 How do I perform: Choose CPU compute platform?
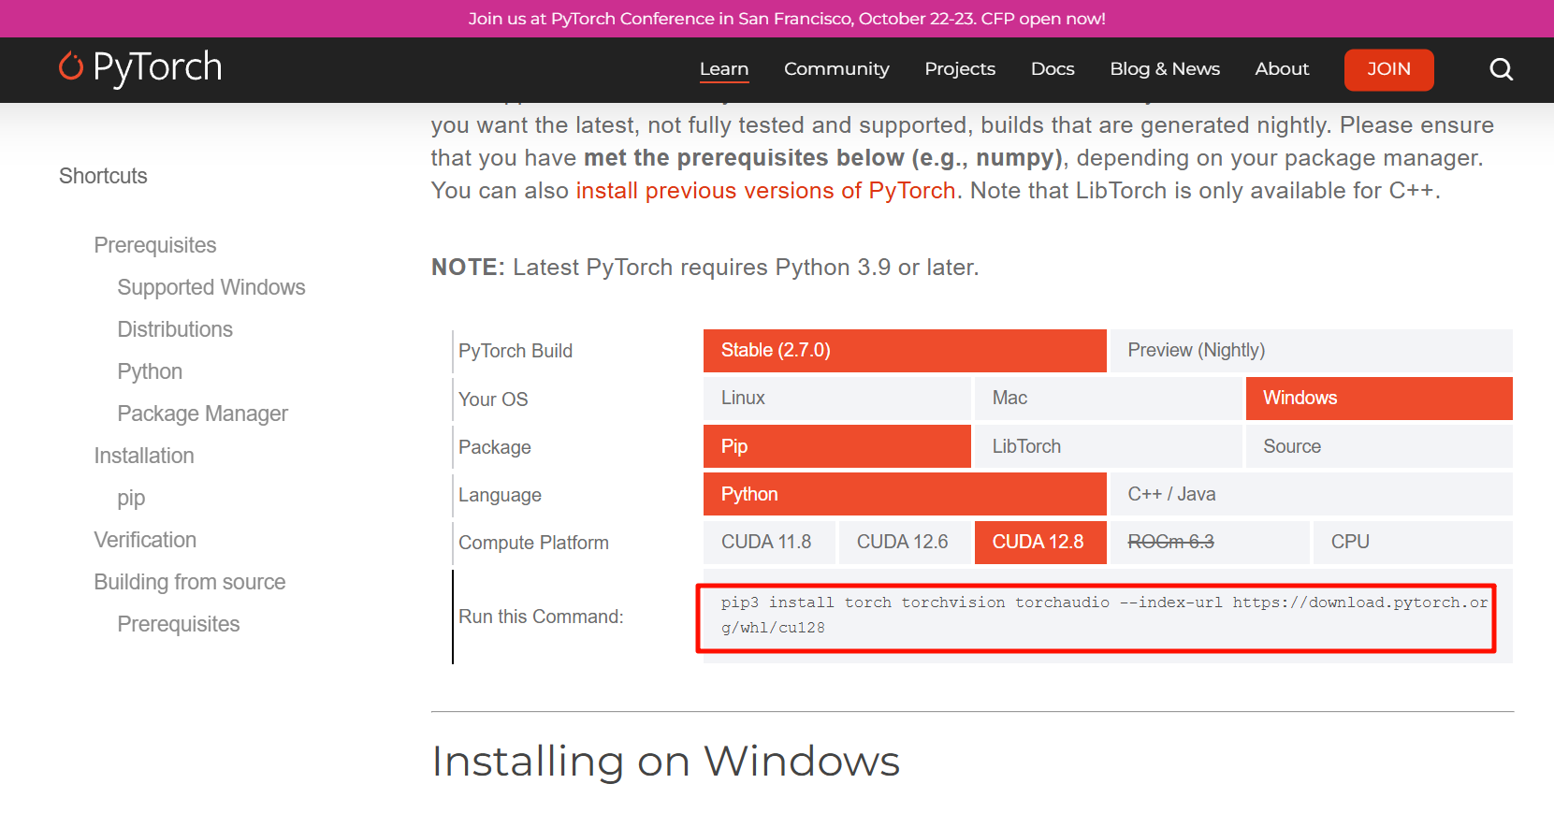(1413, 543)
